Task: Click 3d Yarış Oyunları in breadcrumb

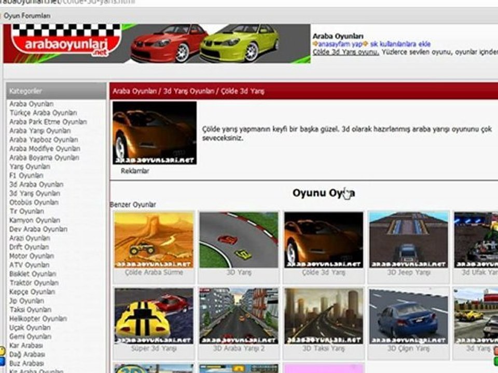Action: 189,91
